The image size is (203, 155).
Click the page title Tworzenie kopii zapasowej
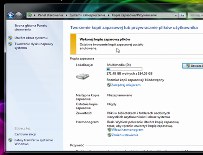pos(134,28)
